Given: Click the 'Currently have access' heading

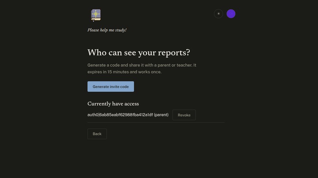Looking at the screenshot, I should pos(113,104).
